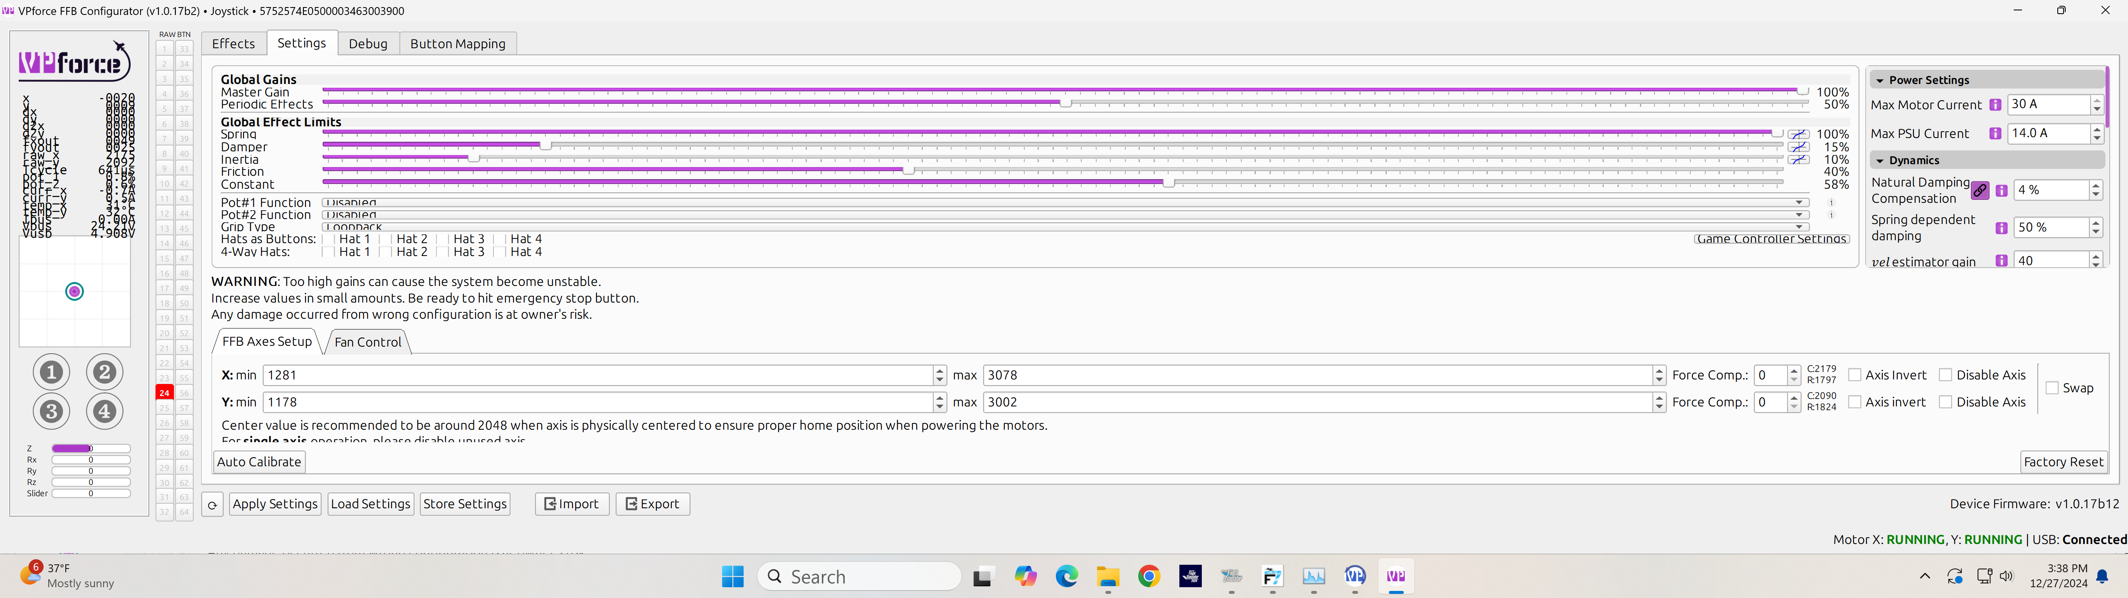Click the refresh icon next to Apply Settings
2128x598 pixels.
(x=212, y=504)
